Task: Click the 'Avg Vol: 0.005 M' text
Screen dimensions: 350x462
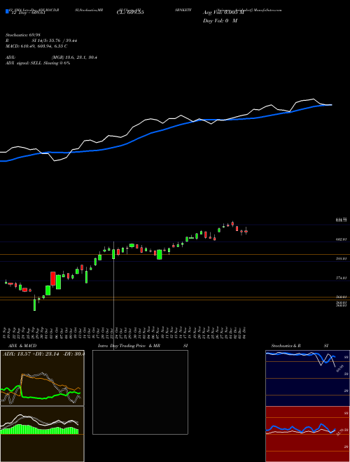Action: (x=223, y=13)
